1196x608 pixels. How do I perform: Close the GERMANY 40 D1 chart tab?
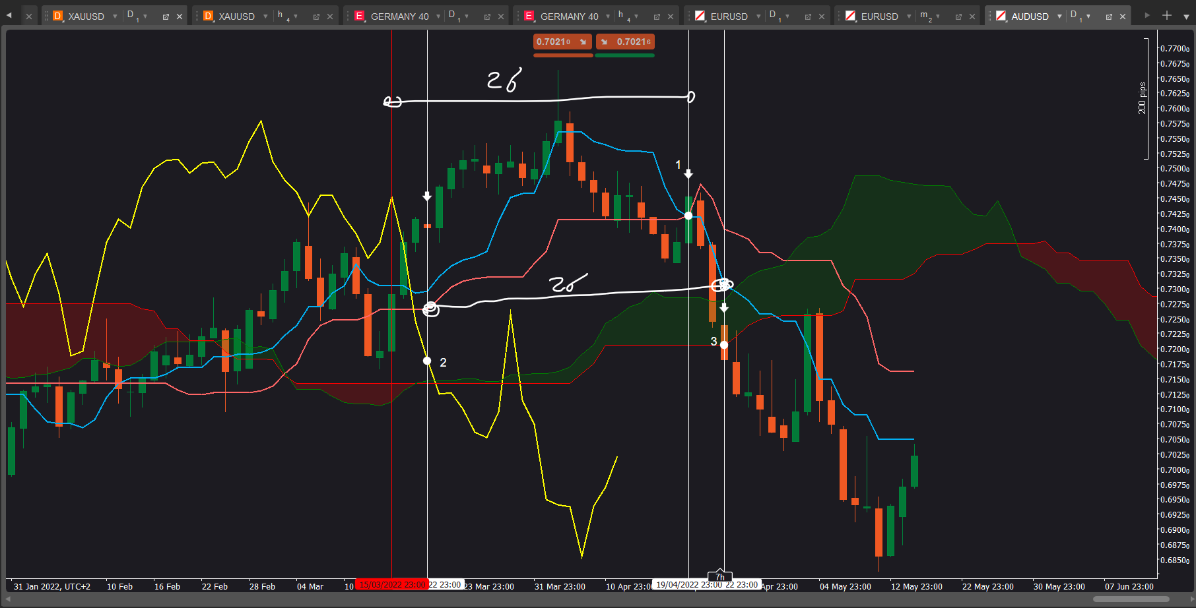coord(501,16)
